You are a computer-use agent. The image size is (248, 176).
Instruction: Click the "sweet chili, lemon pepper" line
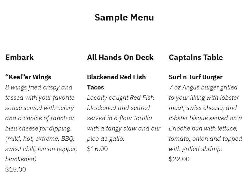41,149
